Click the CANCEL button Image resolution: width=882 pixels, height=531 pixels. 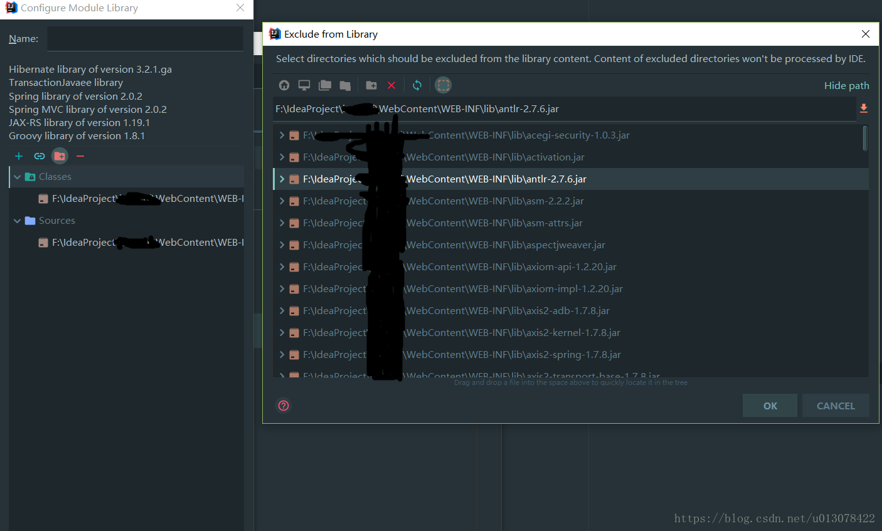pos(836,406)
